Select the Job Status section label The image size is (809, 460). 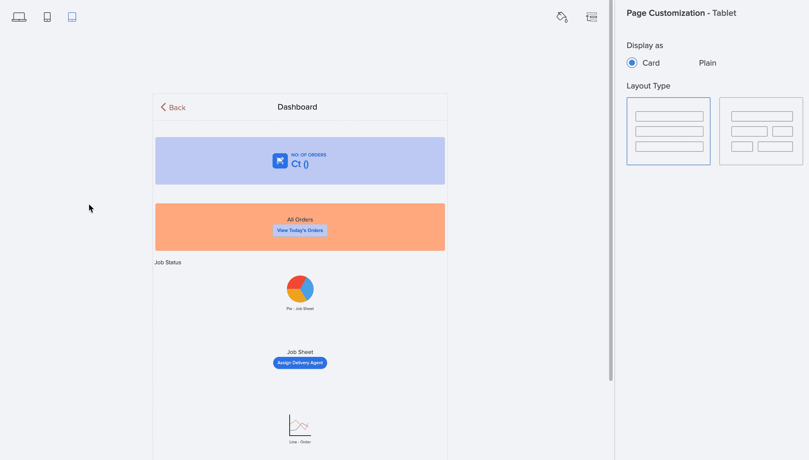click(168, 262)
